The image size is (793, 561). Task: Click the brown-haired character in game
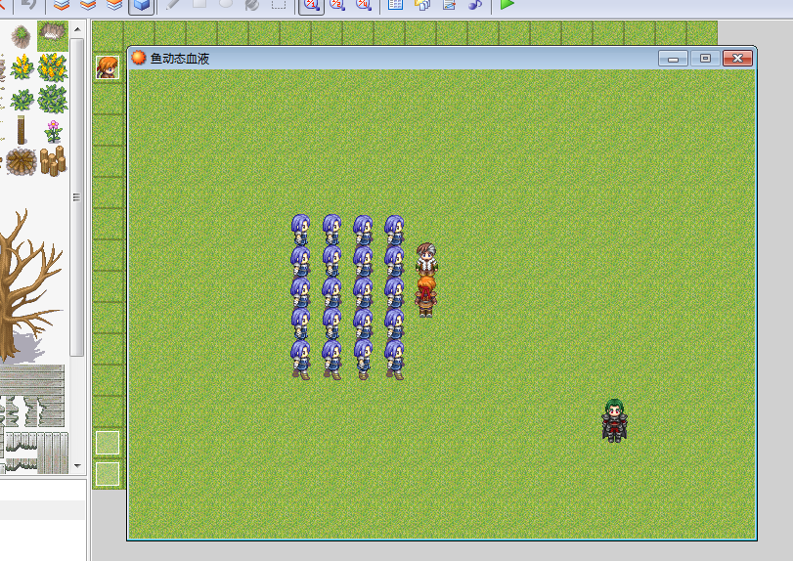point(426,258)
